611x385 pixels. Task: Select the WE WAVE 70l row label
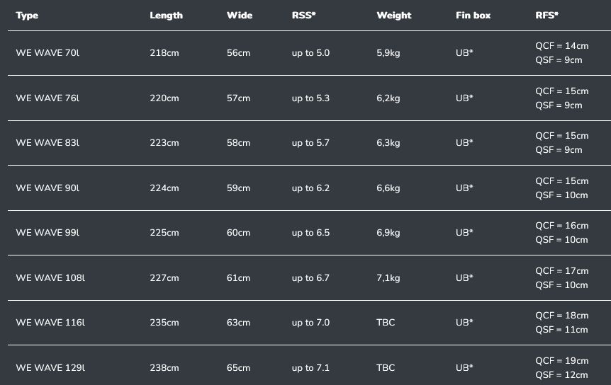[x=47, y=53]
